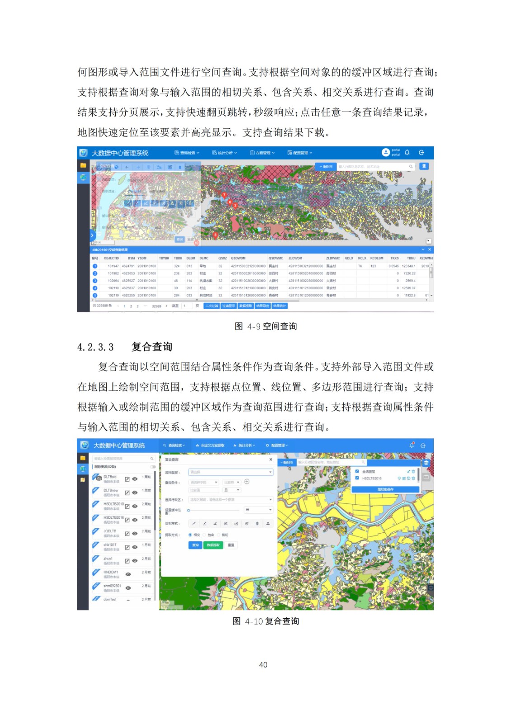Click next page arrow in results pagination
This screenshot has width=511, height=723.
click(x=166, y=306)
